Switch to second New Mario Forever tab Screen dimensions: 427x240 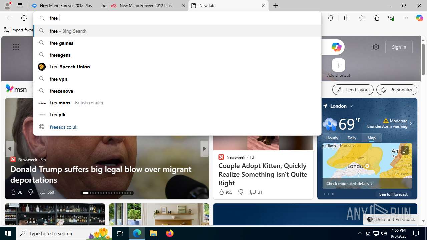coord(148,6)
